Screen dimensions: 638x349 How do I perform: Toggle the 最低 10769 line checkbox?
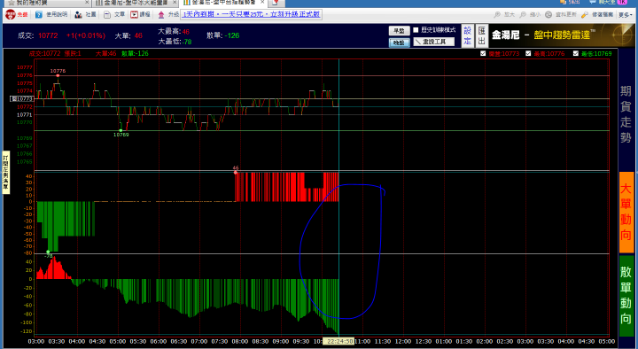tap(576, 53)
